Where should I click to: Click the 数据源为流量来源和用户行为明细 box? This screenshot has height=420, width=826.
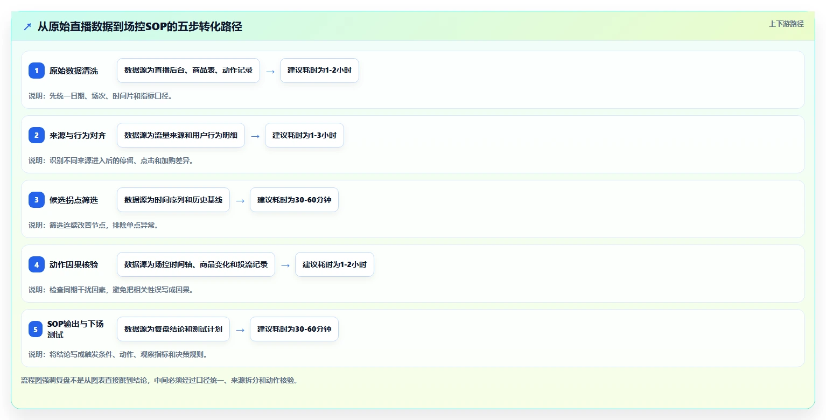[181, 135]
